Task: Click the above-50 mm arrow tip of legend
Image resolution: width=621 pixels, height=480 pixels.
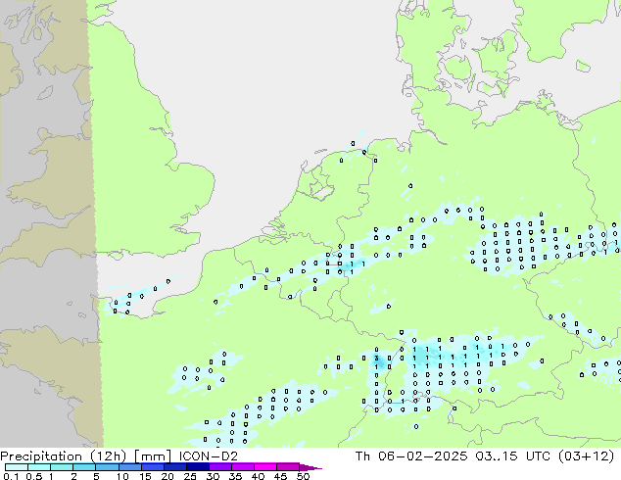Action: [310, 467]
